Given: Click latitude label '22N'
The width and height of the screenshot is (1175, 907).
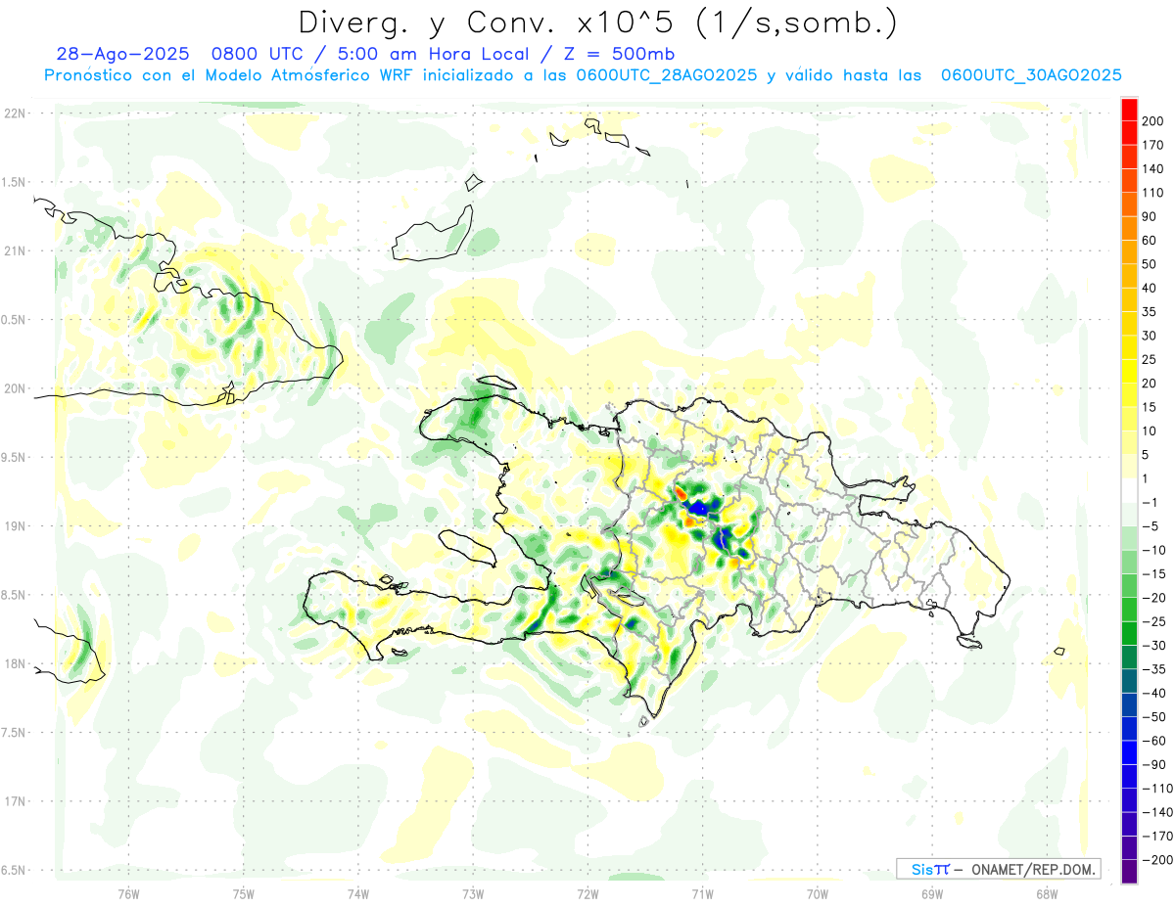Looking at the screenshot, I should click(x=14, y=113).
